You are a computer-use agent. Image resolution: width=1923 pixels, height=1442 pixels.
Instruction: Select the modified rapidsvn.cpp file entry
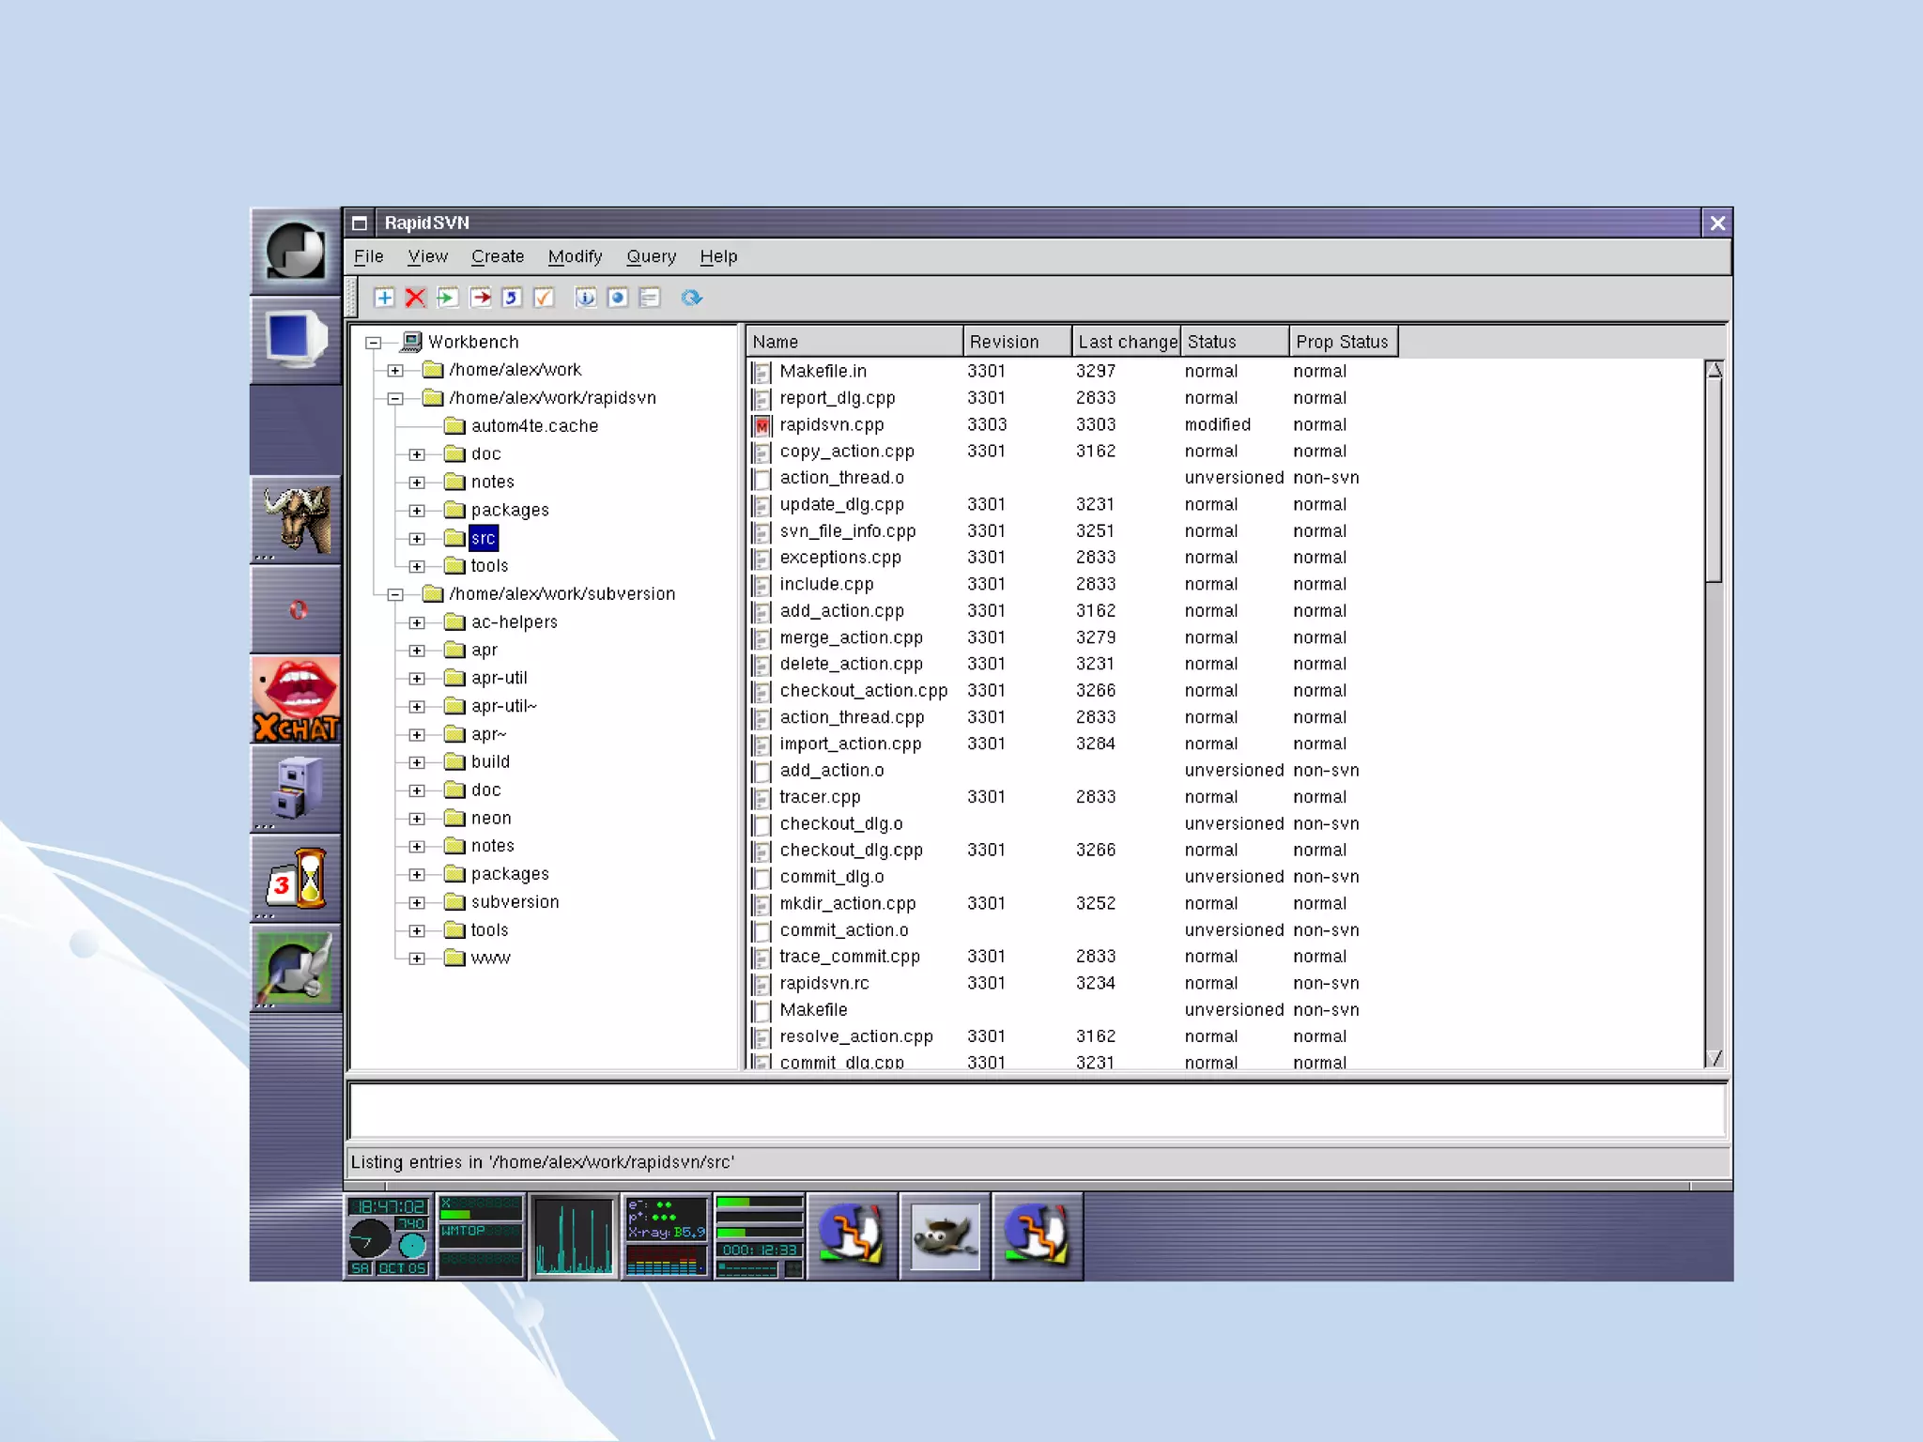832,425
